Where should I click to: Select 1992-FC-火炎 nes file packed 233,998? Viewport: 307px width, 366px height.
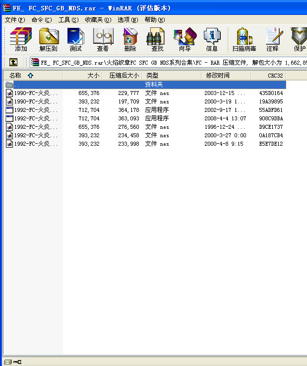tap(145, 144)
